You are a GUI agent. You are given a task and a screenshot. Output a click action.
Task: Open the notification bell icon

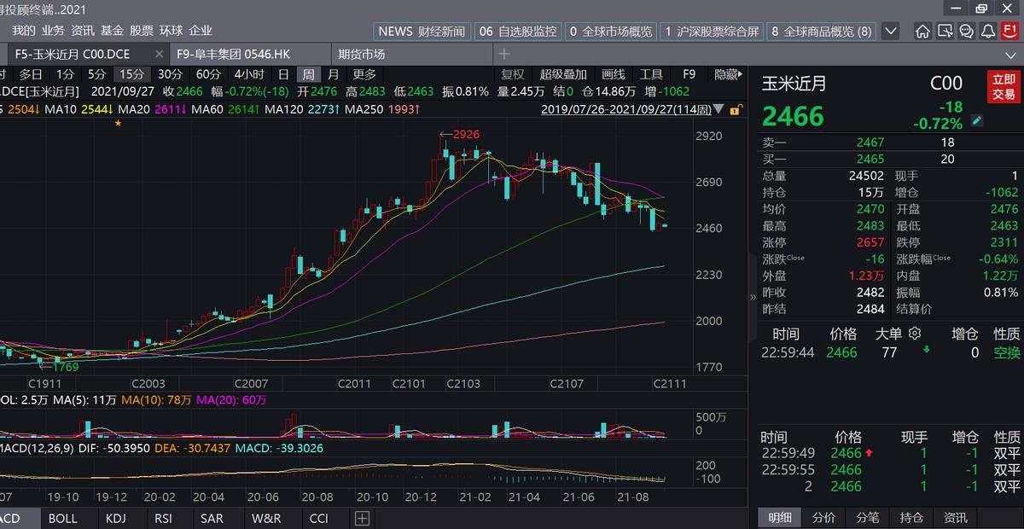pos(987,30)
